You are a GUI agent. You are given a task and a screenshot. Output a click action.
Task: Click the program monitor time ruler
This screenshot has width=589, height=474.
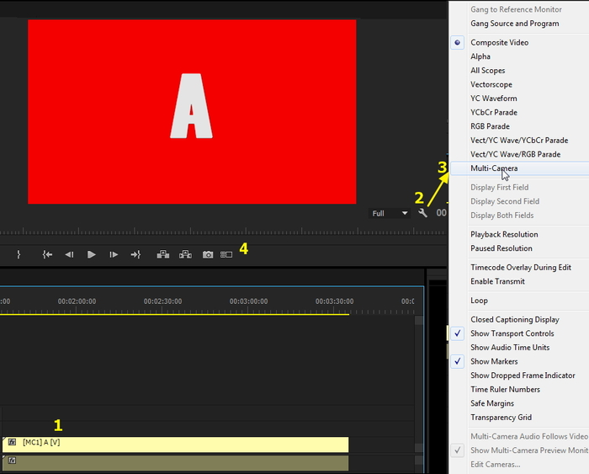[224, 231]
